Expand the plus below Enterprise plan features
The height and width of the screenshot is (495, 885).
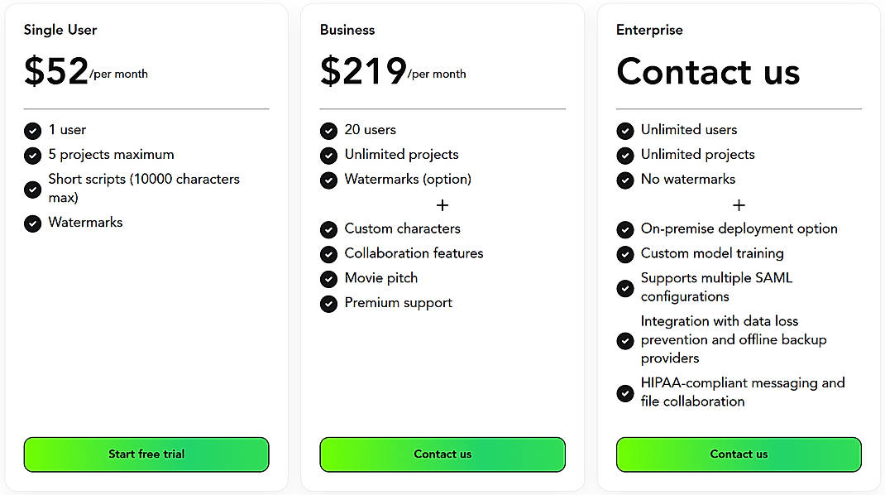pos(739,205)
